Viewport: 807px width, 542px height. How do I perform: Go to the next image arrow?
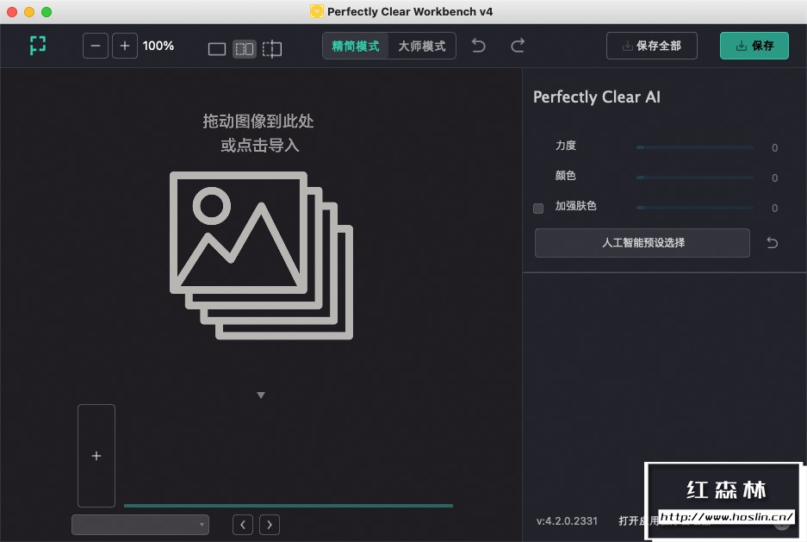(270, 525)
